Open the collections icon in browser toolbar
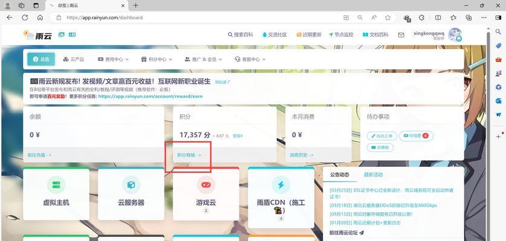The height and width of the screenshot is (241, 506). [469, 17]
